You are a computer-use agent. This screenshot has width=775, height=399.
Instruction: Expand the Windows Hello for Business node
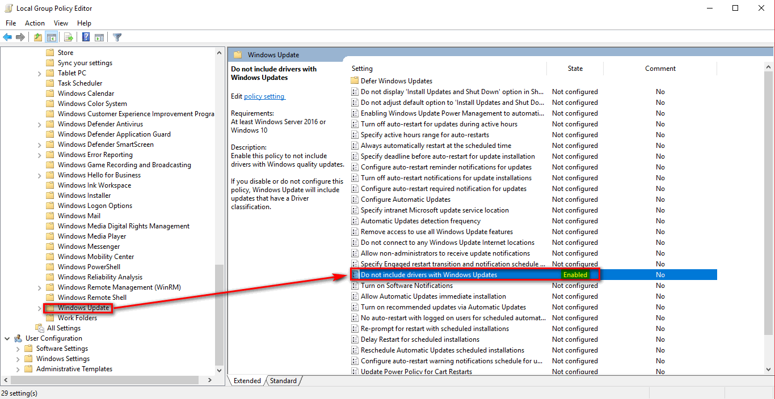pos(39,175)
